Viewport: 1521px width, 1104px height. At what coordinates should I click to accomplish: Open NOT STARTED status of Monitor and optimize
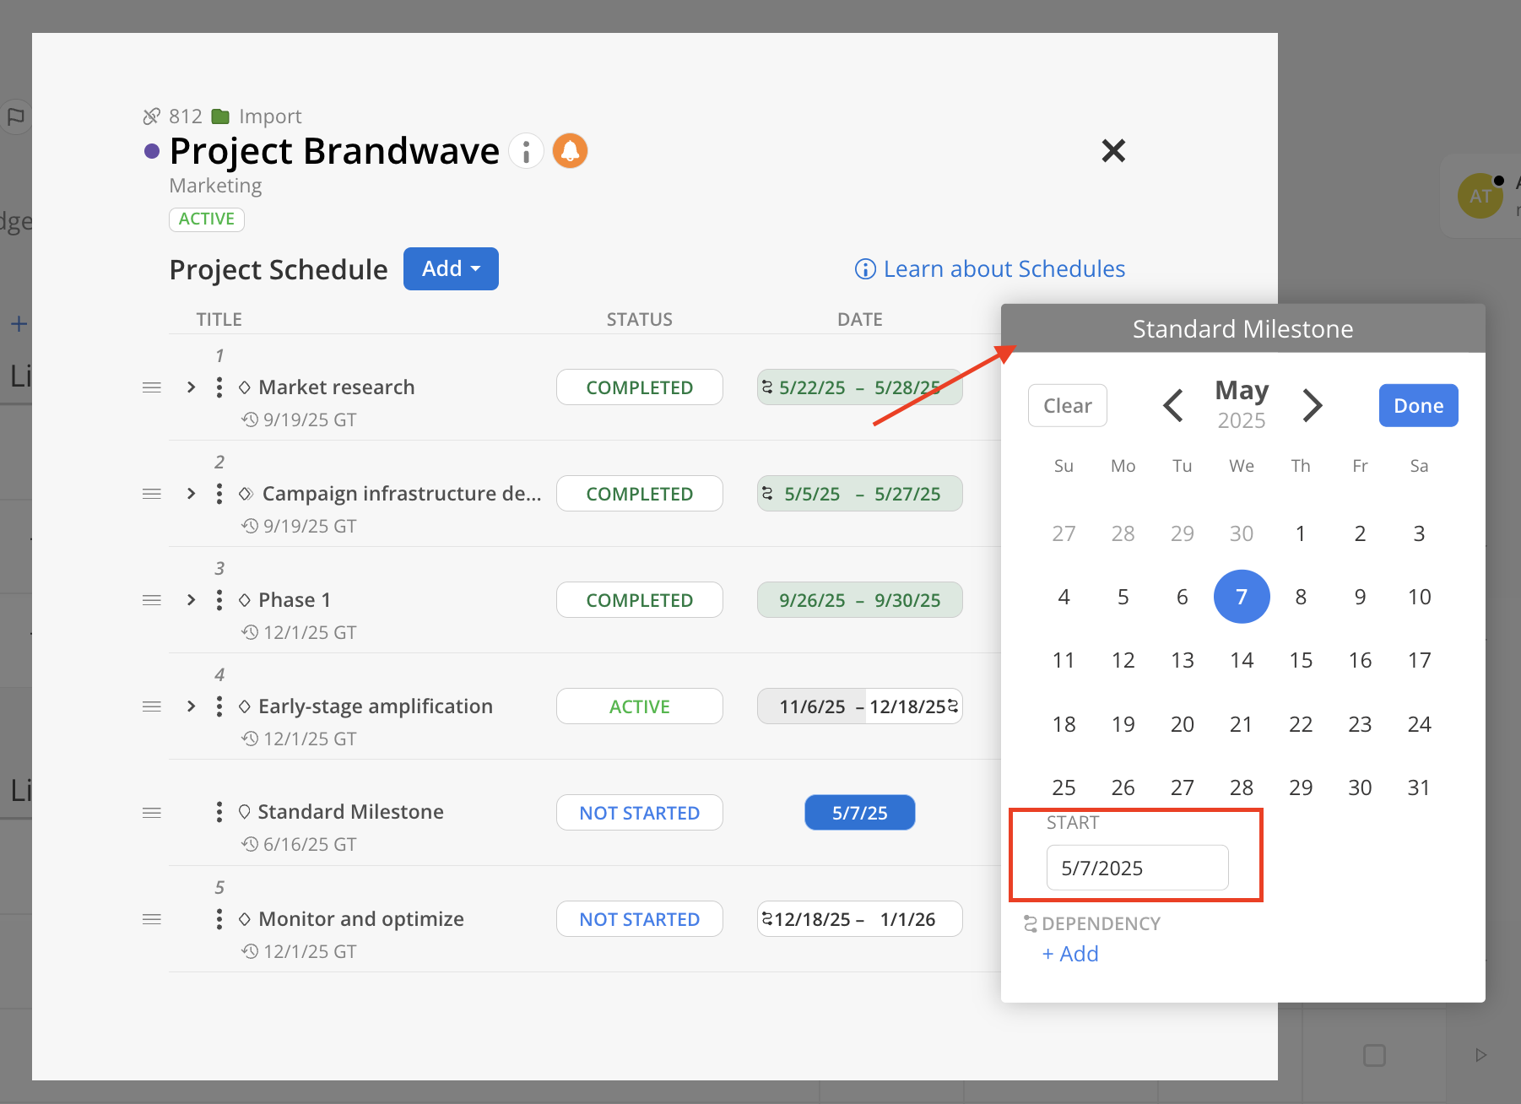tap(640, 919)
